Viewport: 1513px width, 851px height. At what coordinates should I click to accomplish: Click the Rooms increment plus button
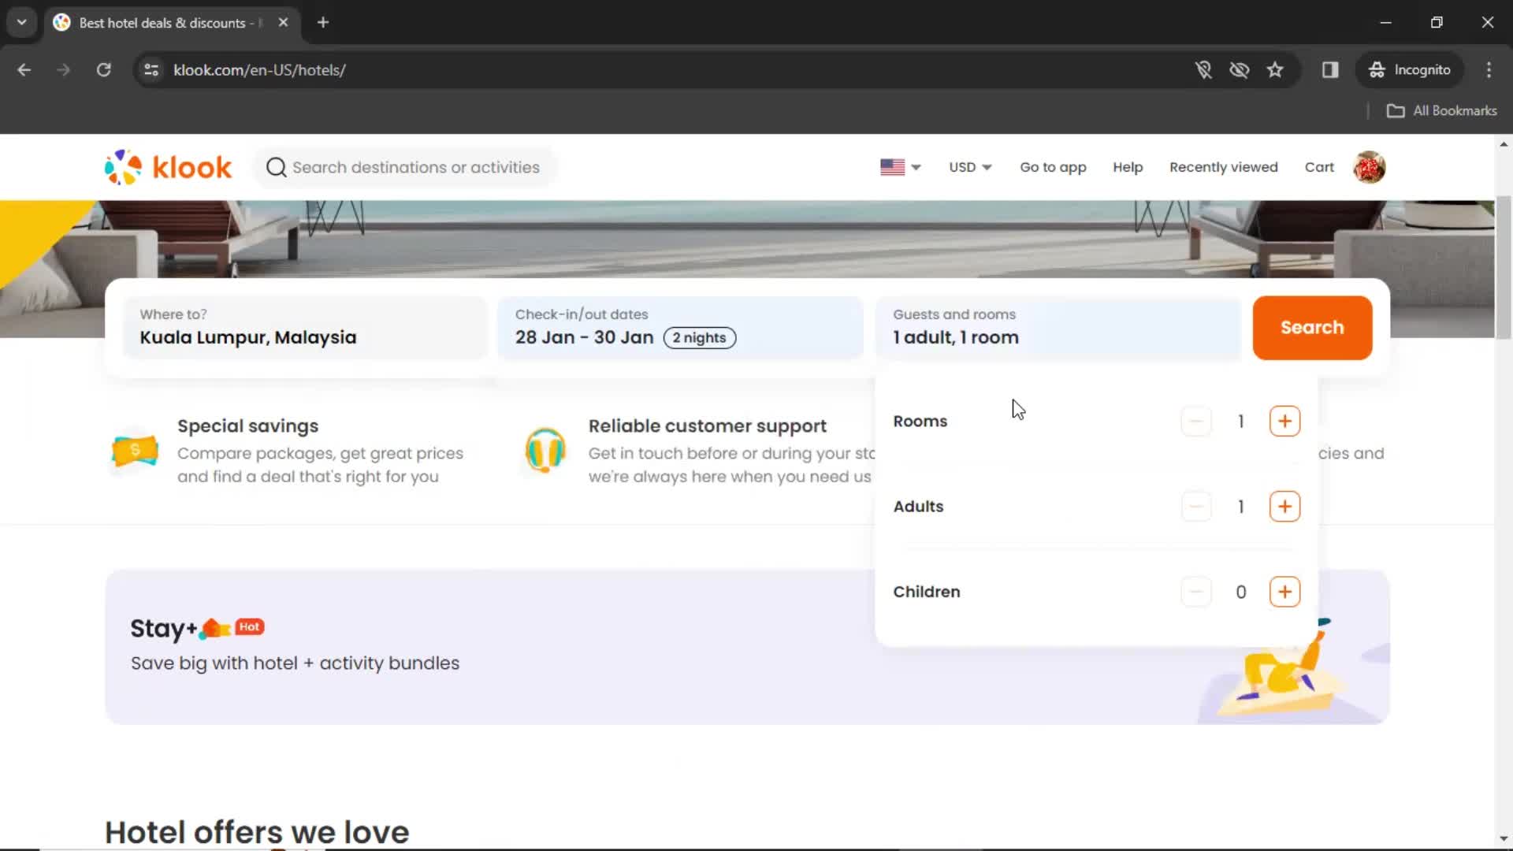click(x=1284, y=421)
